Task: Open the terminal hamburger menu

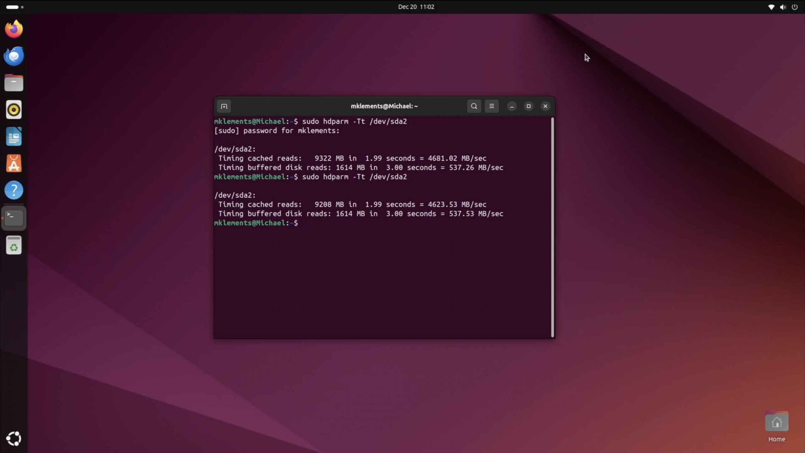Action: tap(491, 106)
